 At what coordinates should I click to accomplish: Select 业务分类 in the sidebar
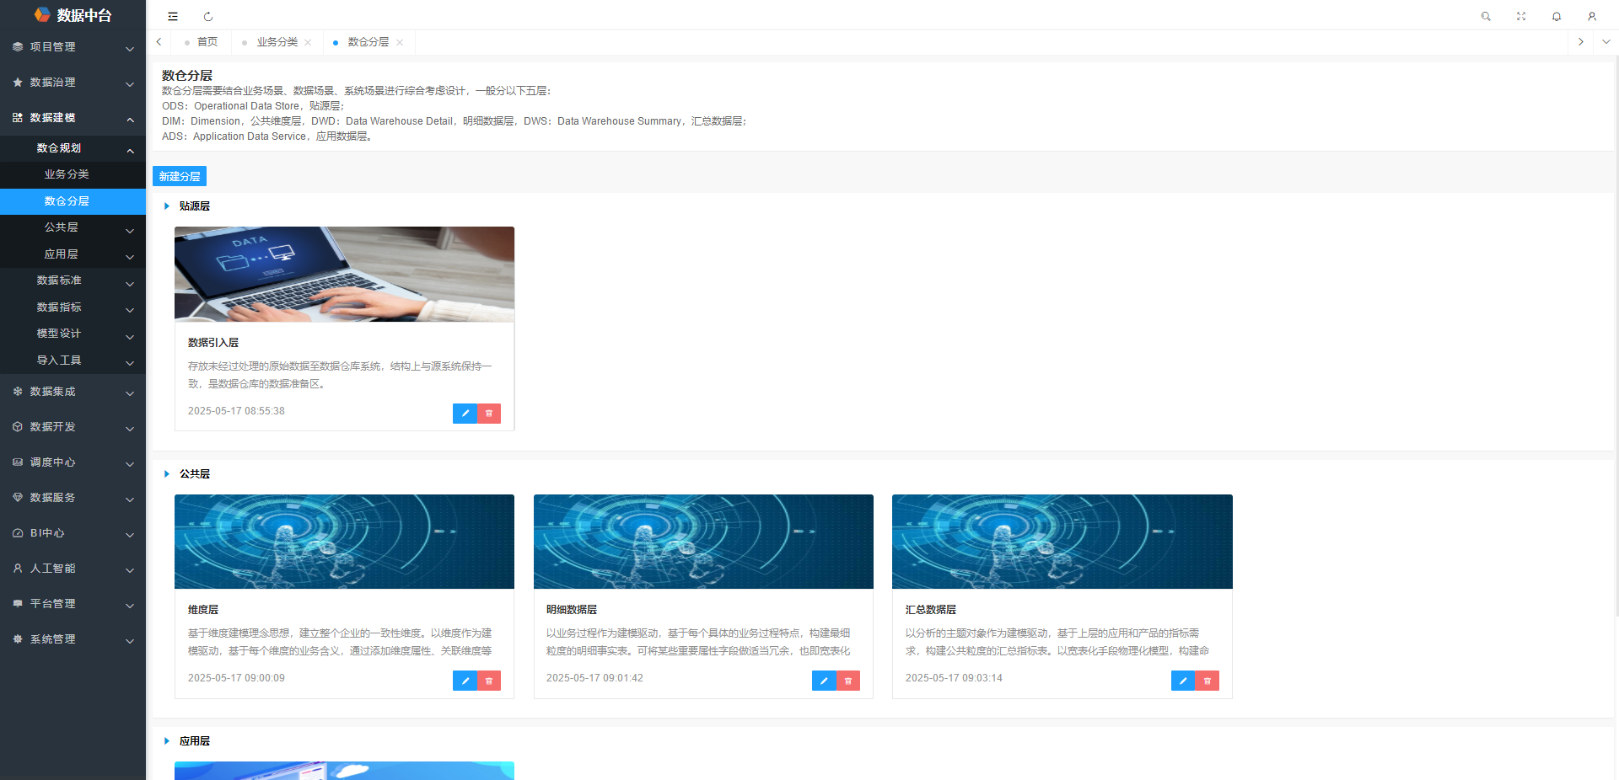pyautogui.click(x=67, y=174)
